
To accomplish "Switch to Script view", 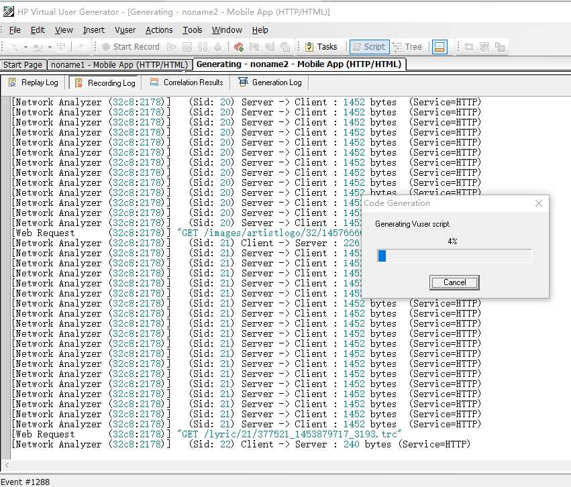I will (370, 46).
